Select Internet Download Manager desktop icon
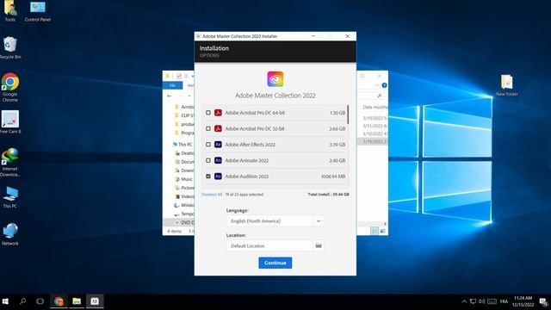This screenshot has height=310, width=551. coord(10,163)
